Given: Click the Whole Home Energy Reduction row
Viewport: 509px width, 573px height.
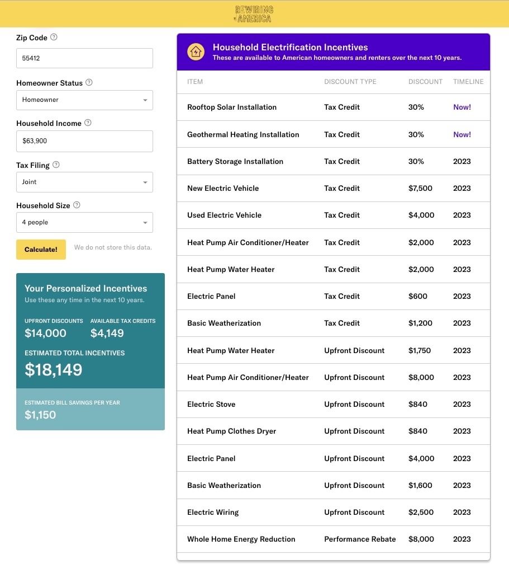Looking at the screenshot, I should 334,539.
